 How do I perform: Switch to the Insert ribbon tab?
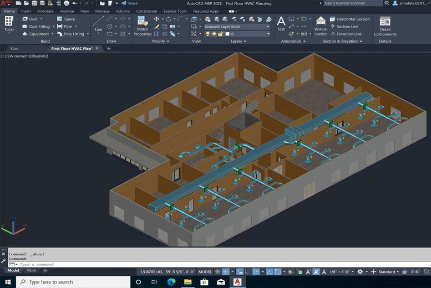point(26,11)
